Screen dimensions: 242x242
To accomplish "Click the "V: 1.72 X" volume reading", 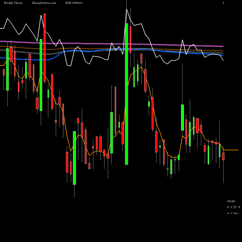I will point(233,207).
